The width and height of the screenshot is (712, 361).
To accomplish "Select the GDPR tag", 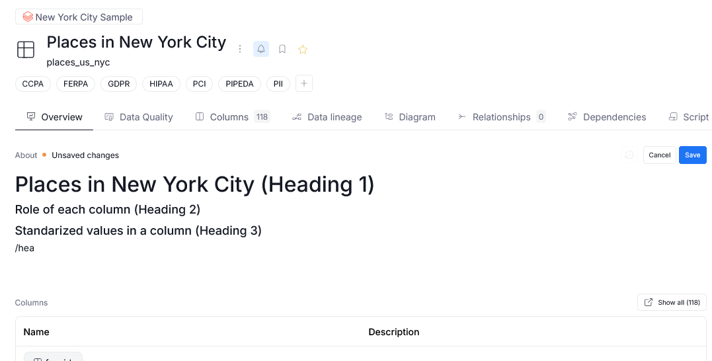I will 118,84.
